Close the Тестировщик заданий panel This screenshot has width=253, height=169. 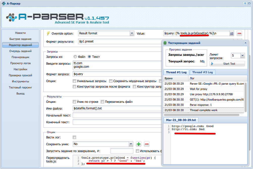tap(245, 43)
